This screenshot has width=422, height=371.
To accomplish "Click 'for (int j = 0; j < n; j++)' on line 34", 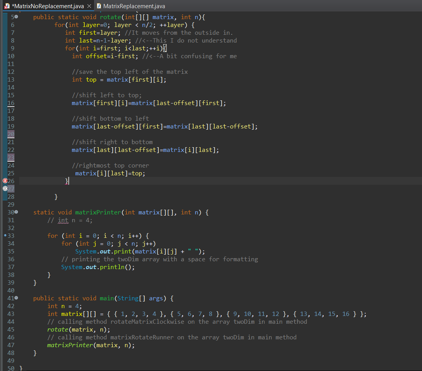I will coord(109,244).
